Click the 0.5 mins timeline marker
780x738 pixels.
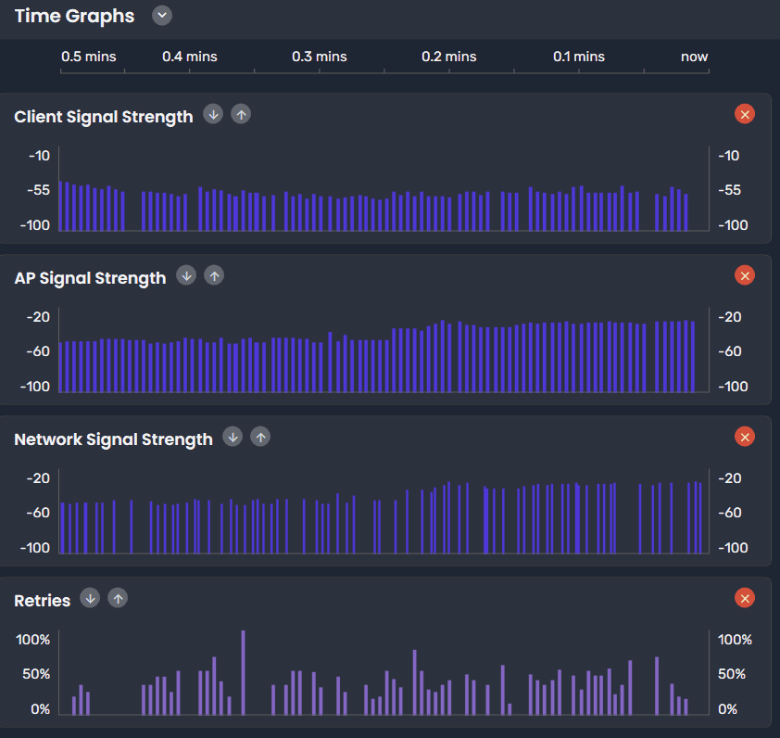coord(89,57)
